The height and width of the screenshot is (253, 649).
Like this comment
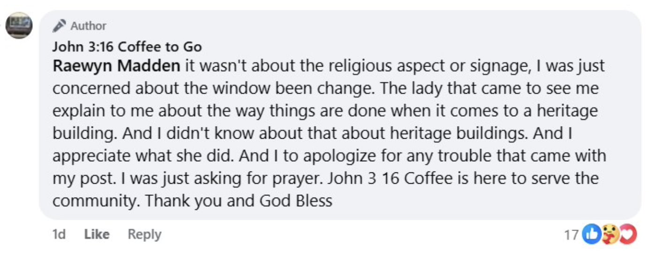(x=97, y=234)
